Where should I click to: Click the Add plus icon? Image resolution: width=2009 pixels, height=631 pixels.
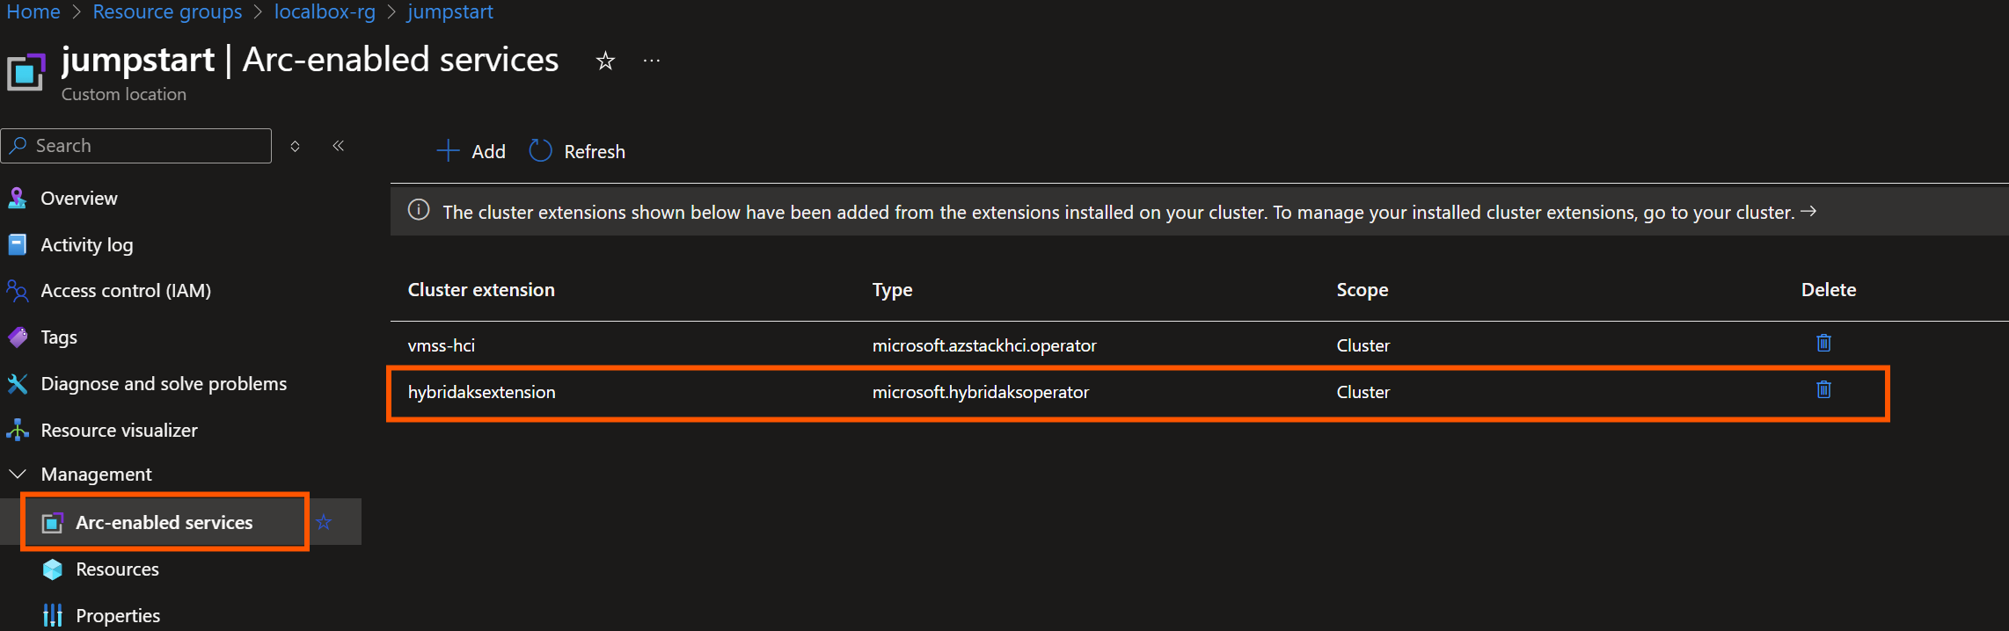click(x=448, y=151)
